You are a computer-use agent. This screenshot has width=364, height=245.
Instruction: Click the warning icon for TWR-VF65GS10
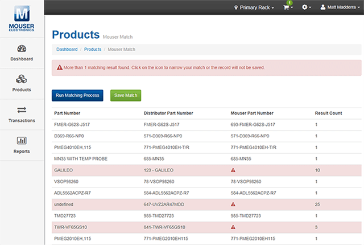click(233, 226)
